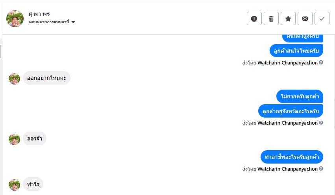Select the ไม่ยากครับลูกค้า message bubble
The image size is (335, 195).
tap(300, 96)
